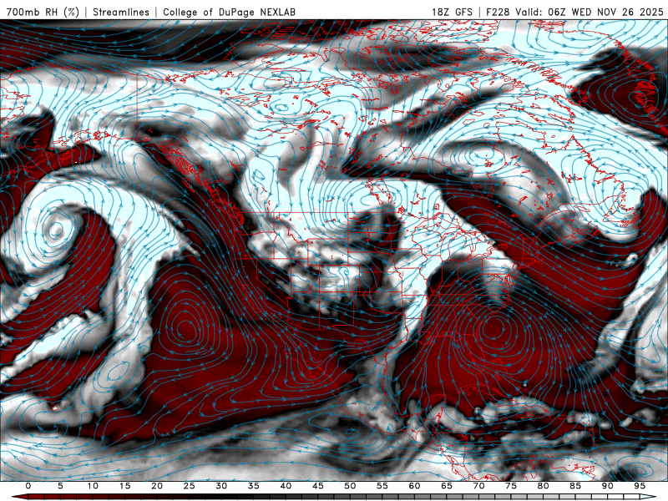Click the colorbar label "85"
668x501 pixels.
pyautogui.click(x=575, y=486)
